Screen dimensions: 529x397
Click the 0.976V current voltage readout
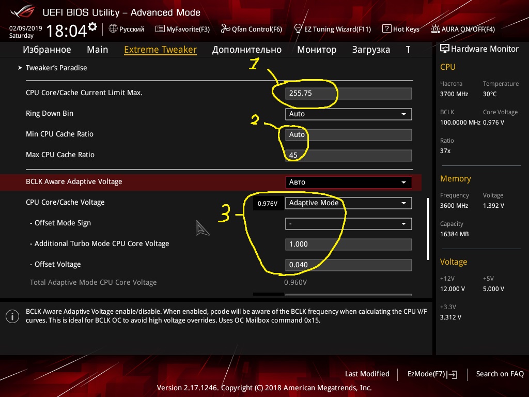(268, 204)
